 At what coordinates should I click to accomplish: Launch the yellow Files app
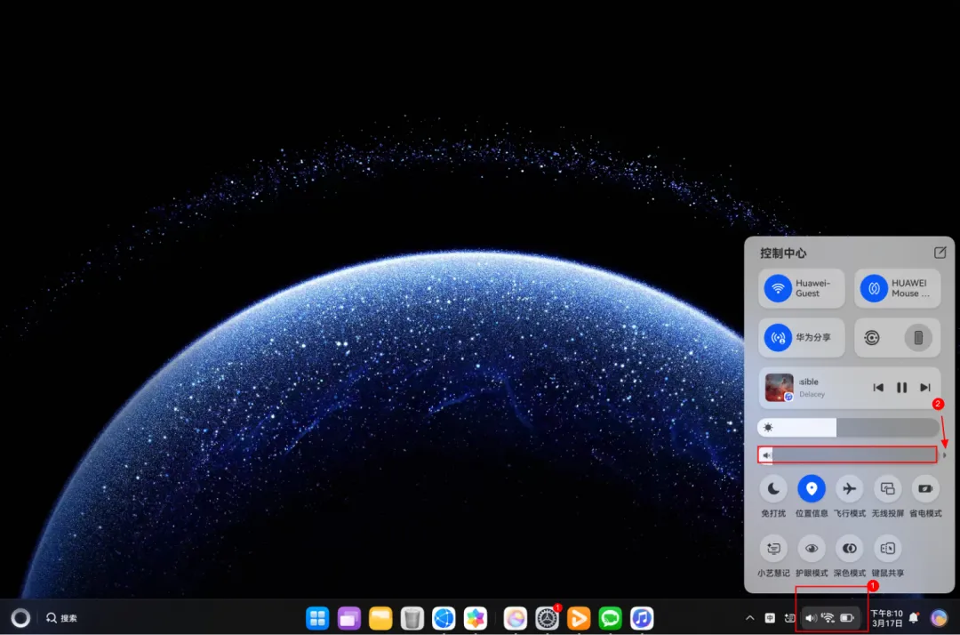[380, 618]
